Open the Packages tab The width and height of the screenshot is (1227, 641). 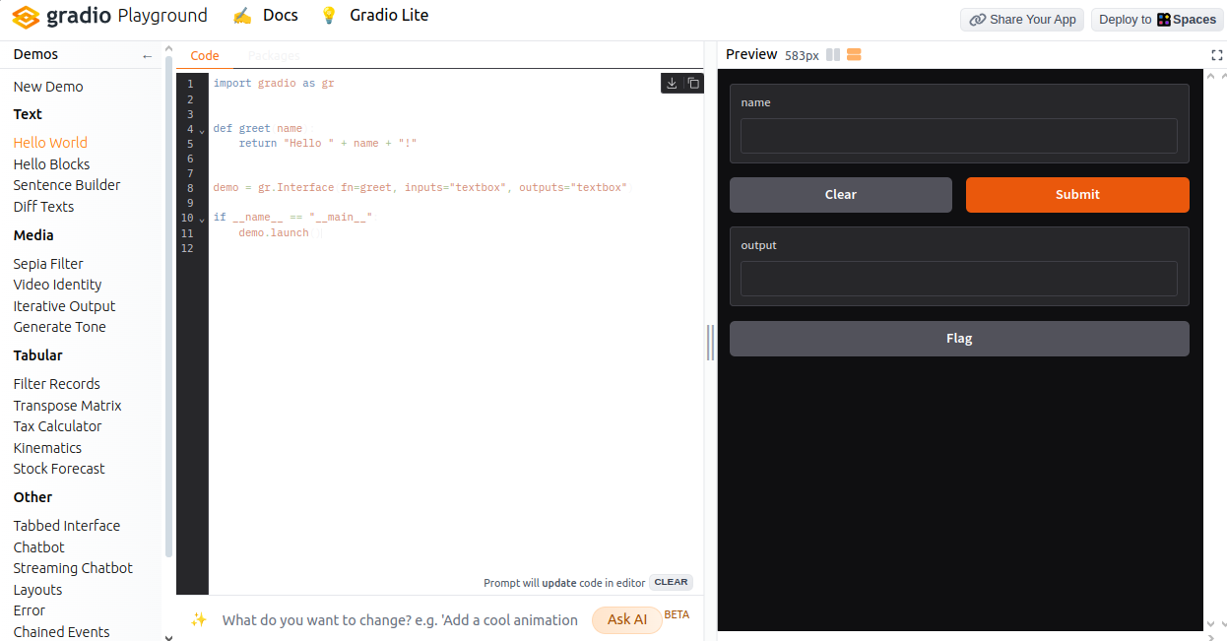coord(274,56)
